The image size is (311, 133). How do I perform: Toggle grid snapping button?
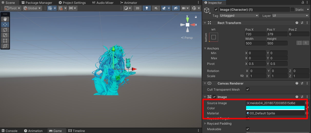pos(61,8)
